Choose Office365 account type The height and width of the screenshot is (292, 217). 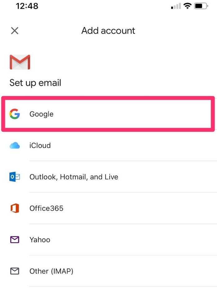[108, 208]
